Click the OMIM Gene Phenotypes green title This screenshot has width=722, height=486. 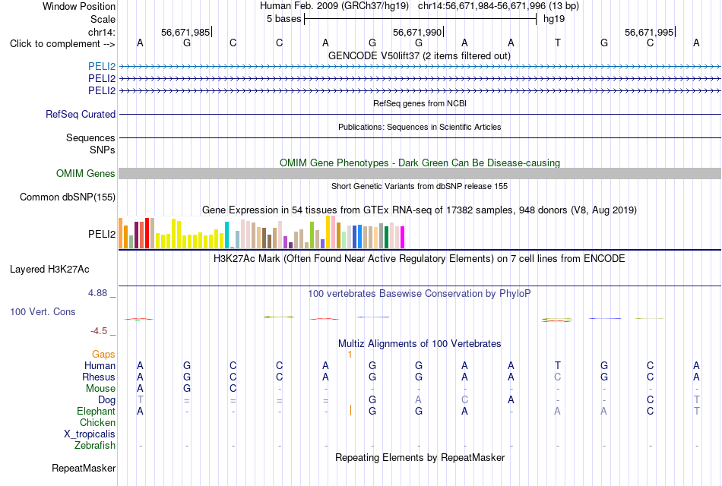[420, 163]
